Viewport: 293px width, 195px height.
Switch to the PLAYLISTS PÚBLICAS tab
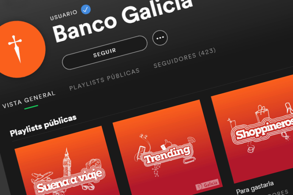pos(104,79)
